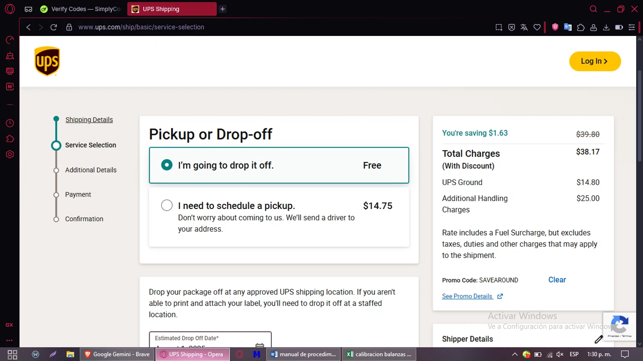Click Service Selection step
The height and width of the screenshot is (361, 643).
pos(90,145)
